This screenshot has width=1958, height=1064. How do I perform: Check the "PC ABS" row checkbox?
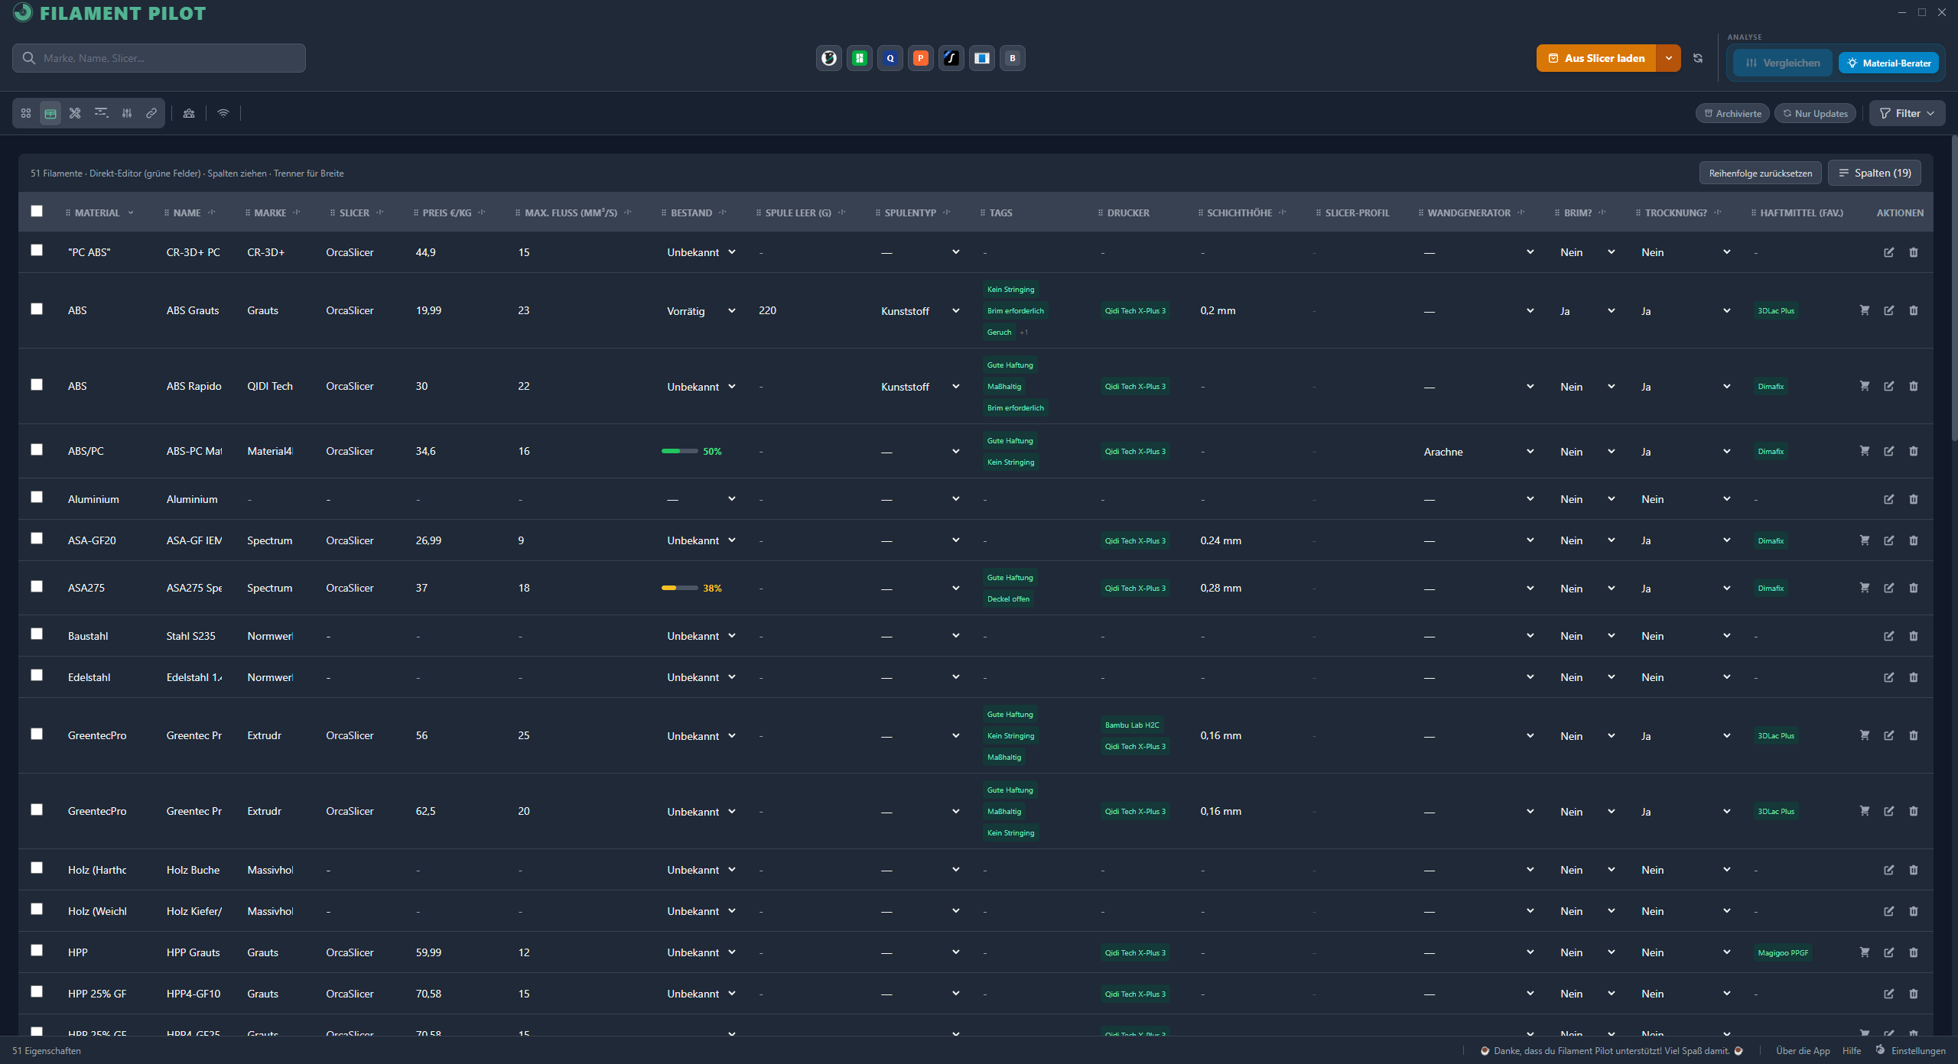[37, 250]
